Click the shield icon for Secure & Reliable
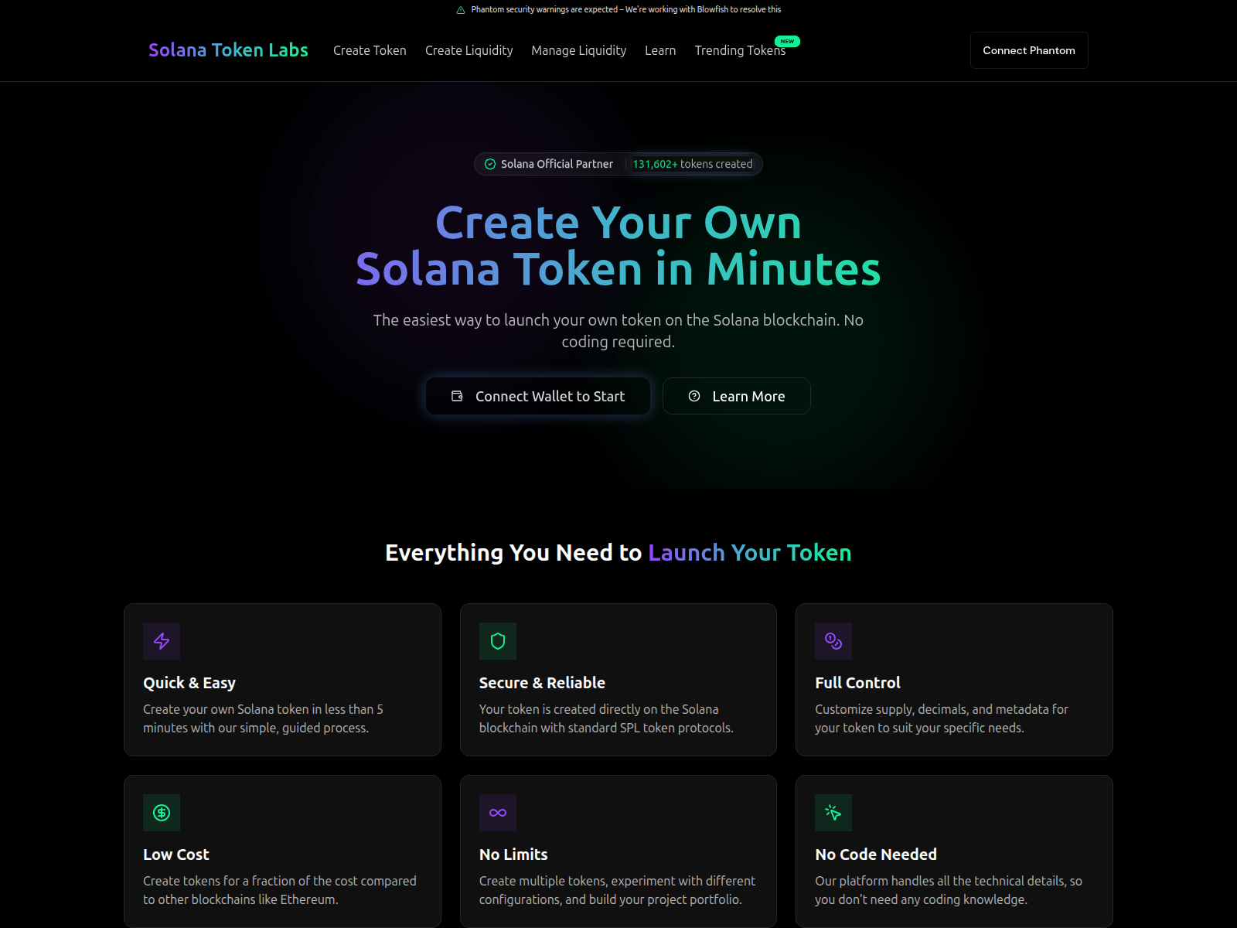This screenshot has width=1237, height=928. click(498, 641)
